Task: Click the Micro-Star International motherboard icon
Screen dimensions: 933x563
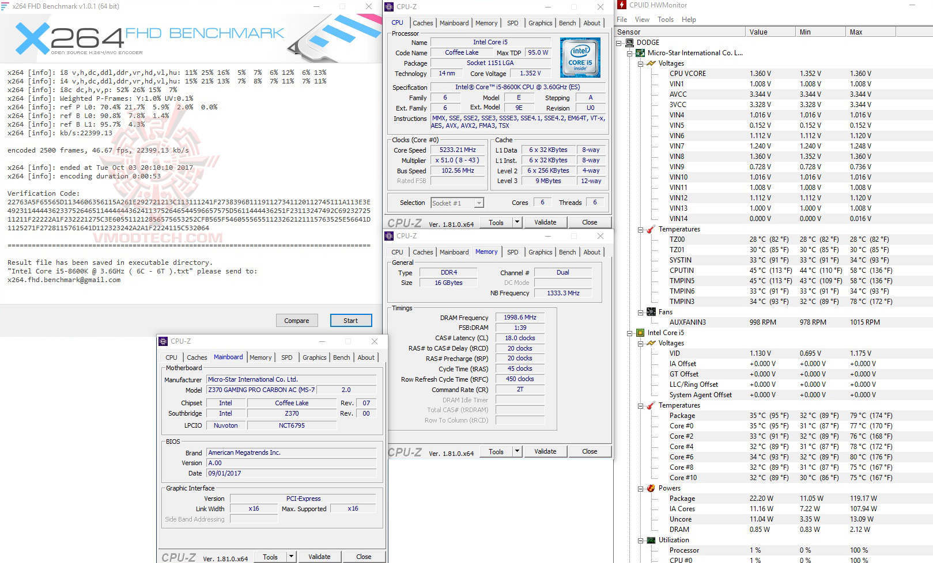Action: [x=640, y=52]
